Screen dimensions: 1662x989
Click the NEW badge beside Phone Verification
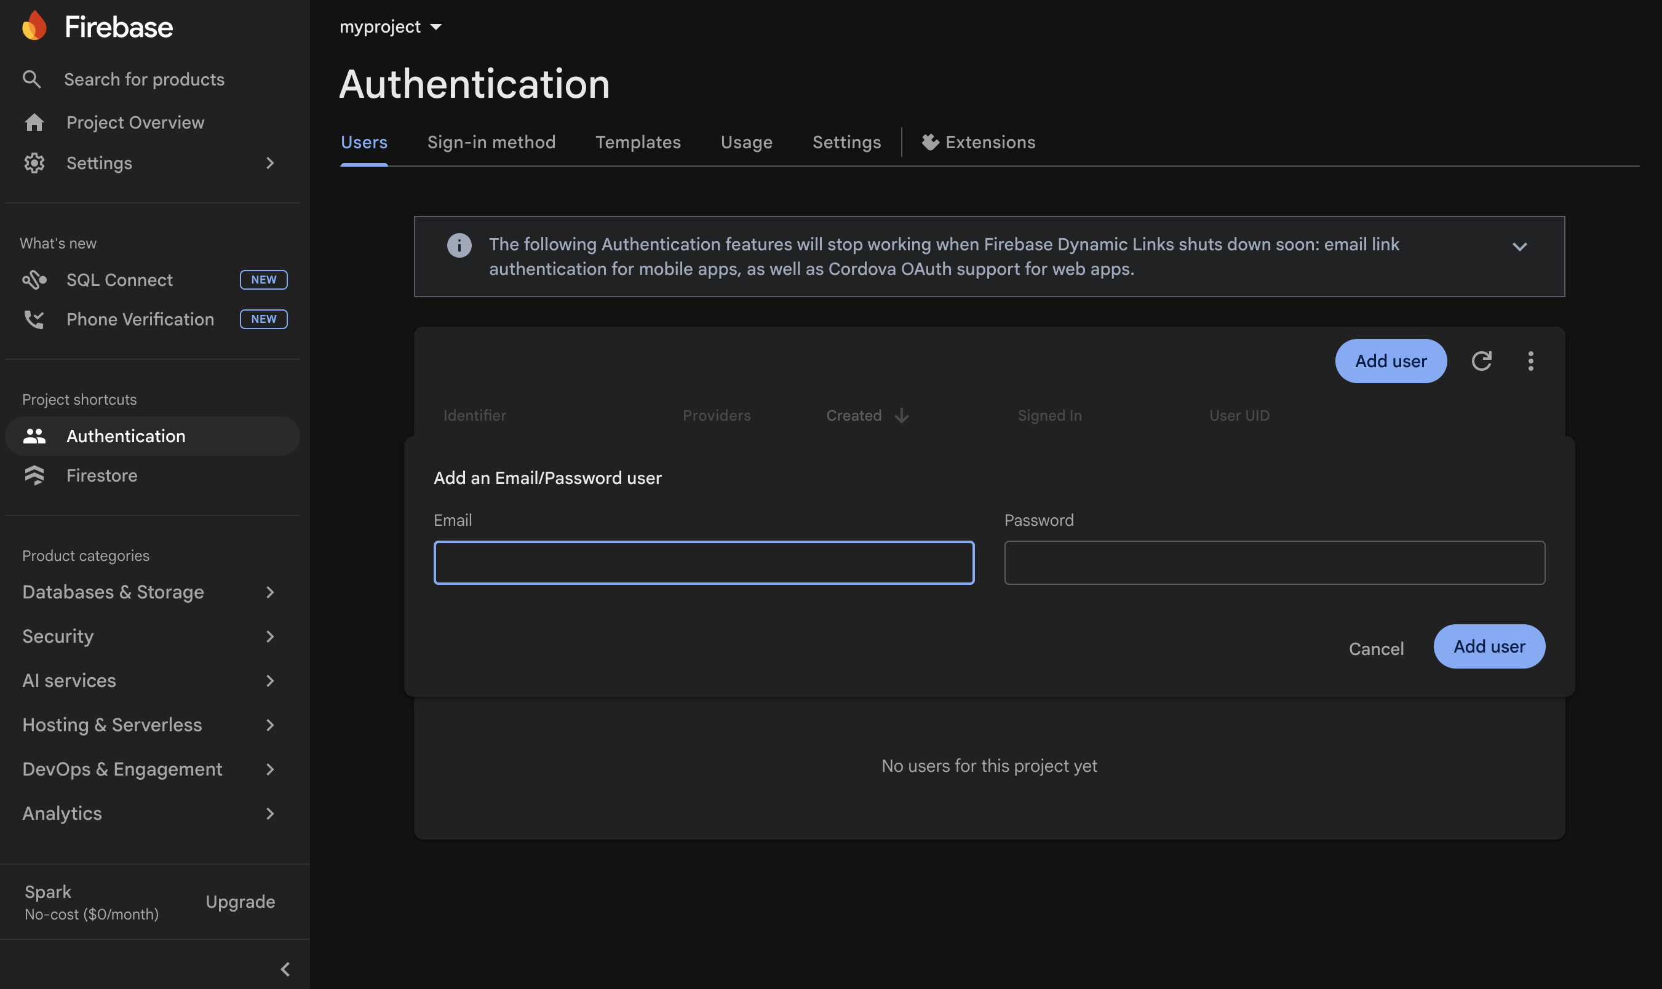264,319
